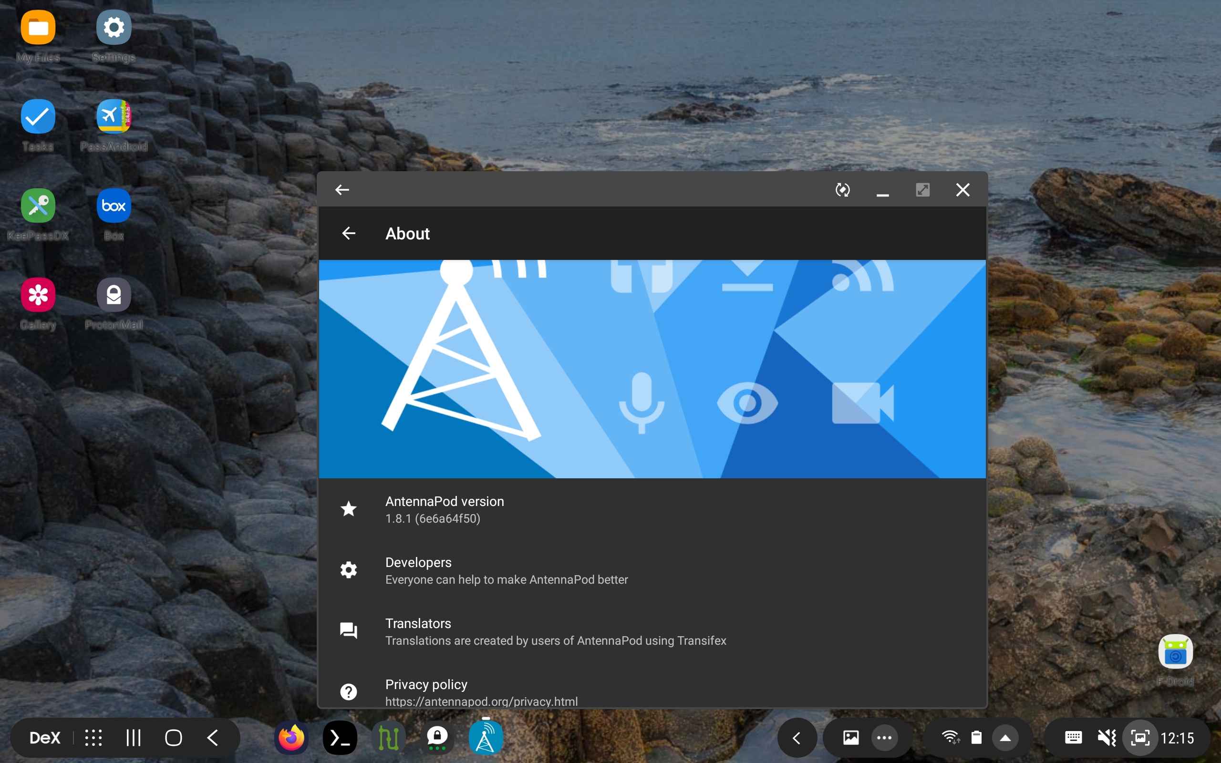Open AntennaPod version entry

pyautogui.click(x=652, y=509)
